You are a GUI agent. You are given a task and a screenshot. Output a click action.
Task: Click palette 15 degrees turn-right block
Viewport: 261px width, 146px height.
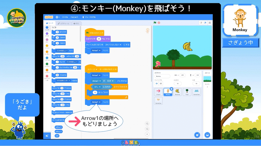[x=59, y=38]
